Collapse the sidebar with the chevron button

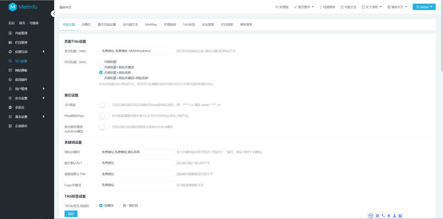(54, 13)
